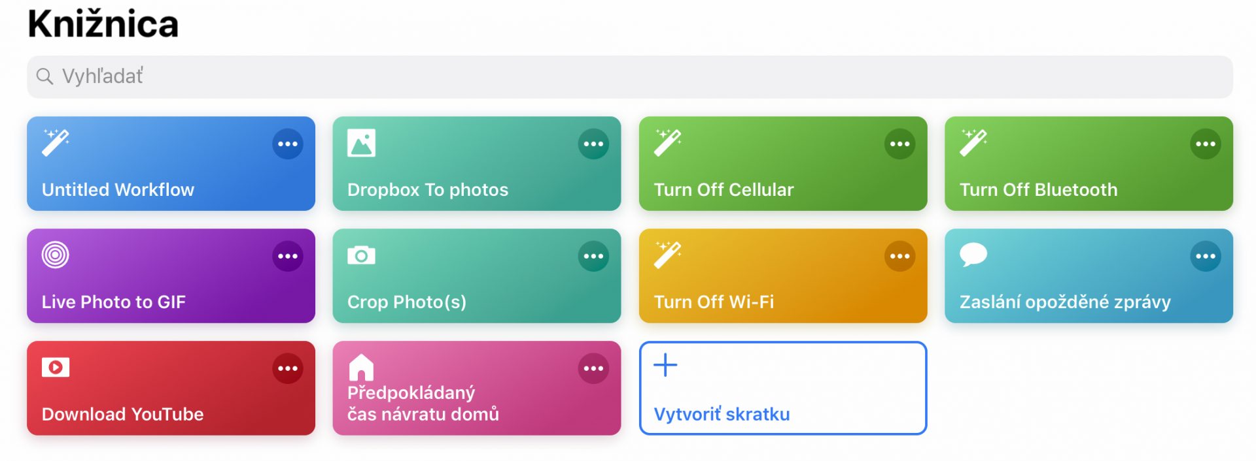Open ellipsis menu on Download YouTube

click(288, 369)
